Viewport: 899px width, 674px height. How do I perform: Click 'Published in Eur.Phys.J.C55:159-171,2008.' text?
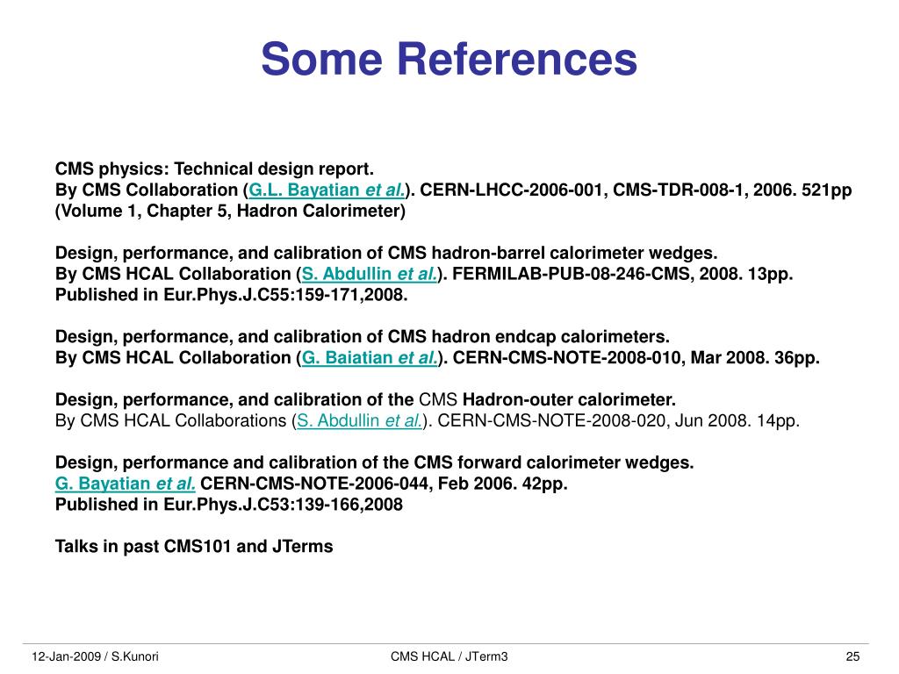pyautogui.click(x=231, y=295)
